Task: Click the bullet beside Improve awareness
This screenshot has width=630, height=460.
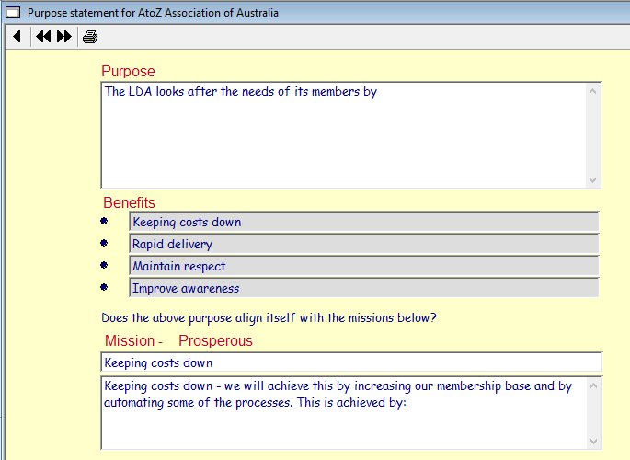Action: [104, 288]
